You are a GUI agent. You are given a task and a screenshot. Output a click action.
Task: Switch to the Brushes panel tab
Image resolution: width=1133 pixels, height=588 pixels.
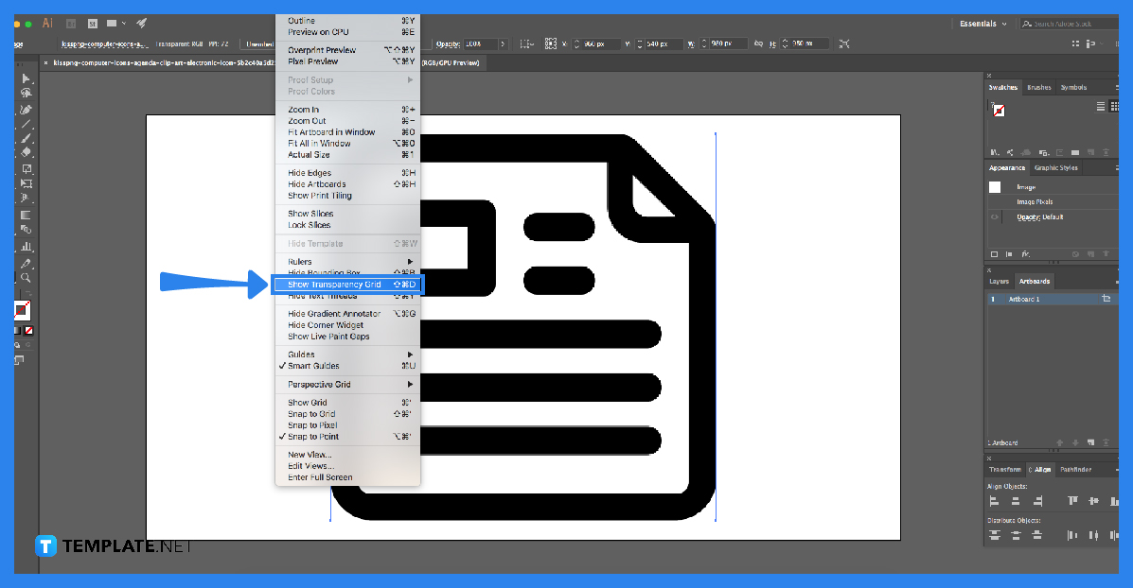click(1038, 87)
